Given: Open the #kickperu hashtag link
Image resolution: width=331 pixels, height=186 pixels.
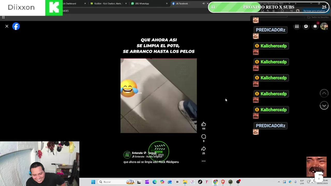Looking at the screenshot, I should 172,162.
